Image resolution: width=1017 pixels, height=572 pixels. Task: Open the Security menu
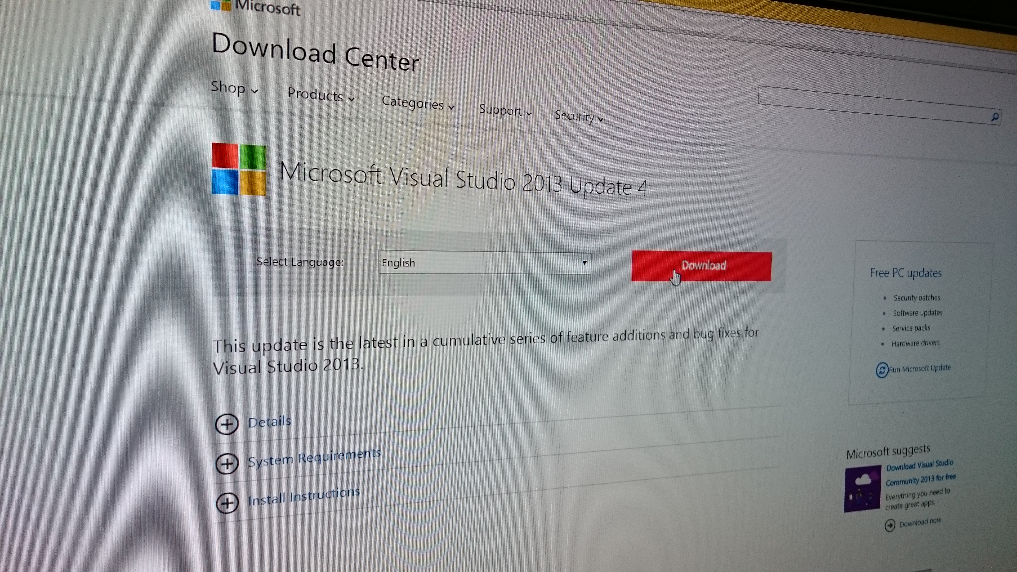(x=579, y=117)
